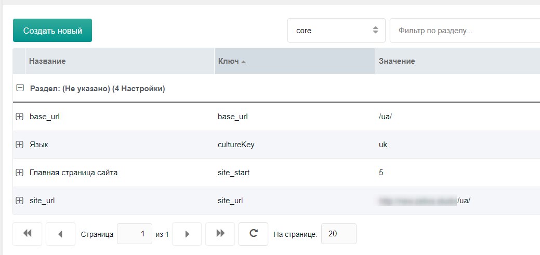Screen dimensions: 540x255
Task: Click the base_url key cell
Action: 233,117
